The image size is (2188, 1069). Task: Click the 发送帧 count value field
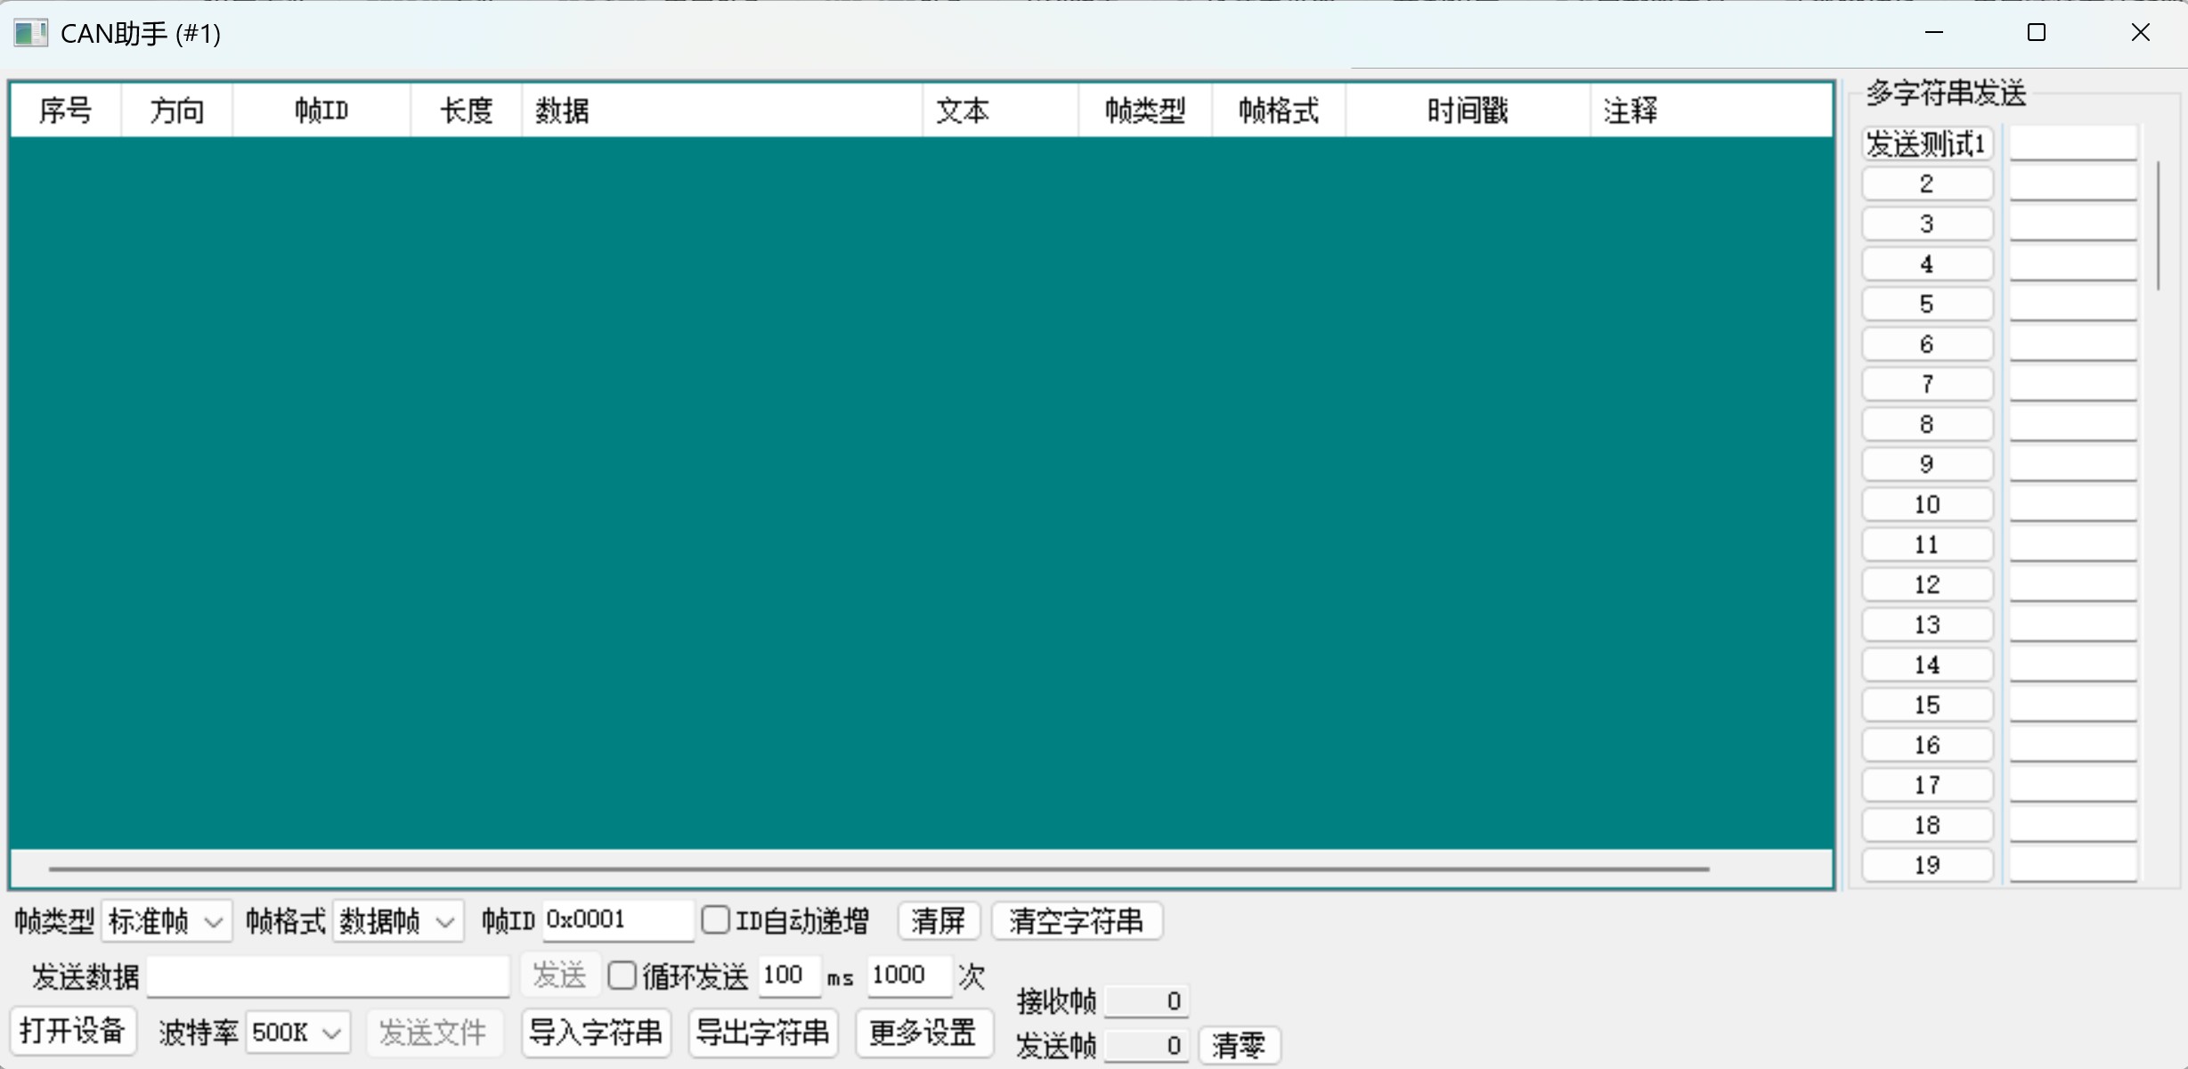point(1147,1046)
